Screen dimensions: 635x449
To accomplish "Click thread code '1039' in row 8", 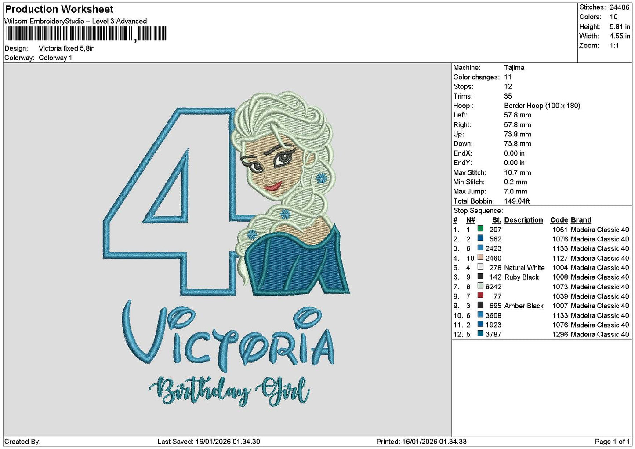I will click(560, 296).
